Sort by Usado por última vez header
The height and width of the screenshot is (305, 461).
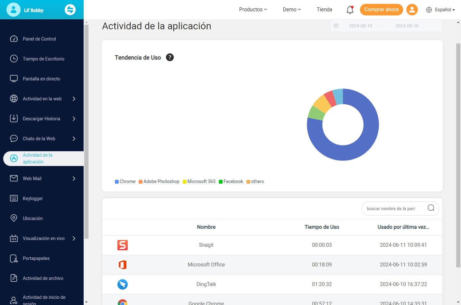coord(403,227)
